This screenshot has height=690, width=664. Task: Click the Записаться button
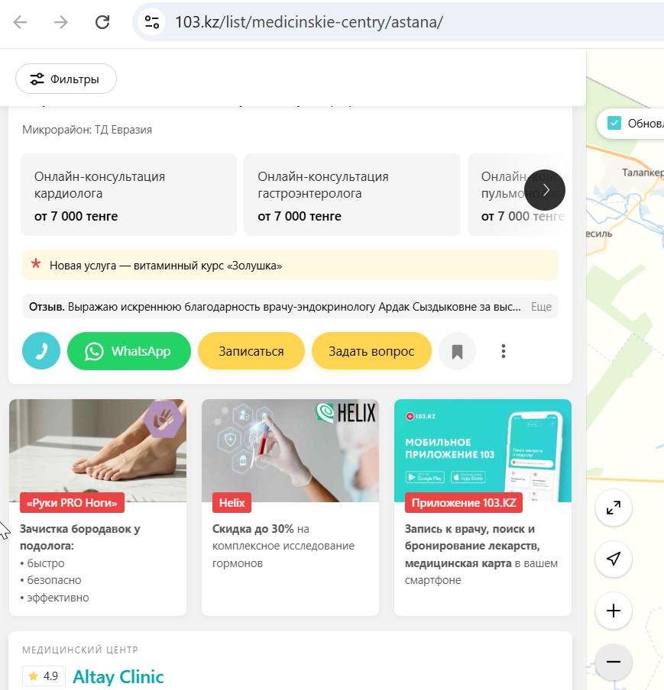click(x=251, y=351)
